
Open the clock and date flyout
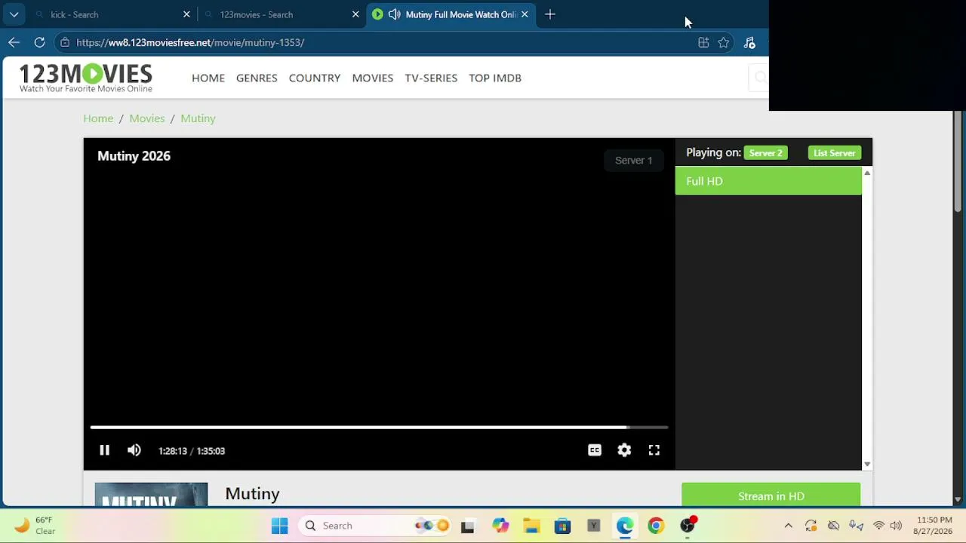point(934,526)
